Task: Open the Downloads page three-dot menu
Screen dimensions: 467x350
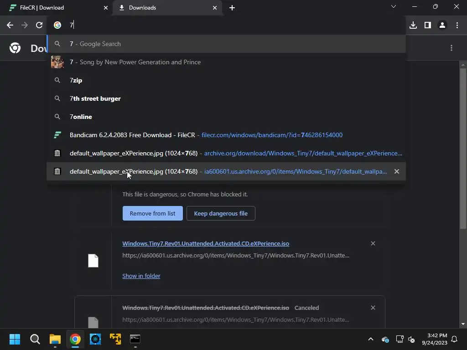Action: [x=451, y=48]
